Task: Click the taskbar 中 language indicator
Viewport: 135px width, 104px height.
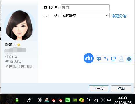Action: (109, 100)
